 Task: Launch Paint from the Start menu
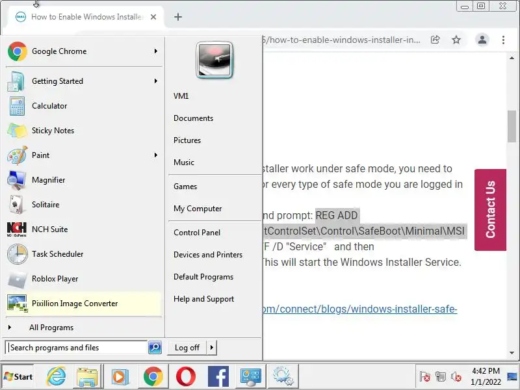point(83,155)
